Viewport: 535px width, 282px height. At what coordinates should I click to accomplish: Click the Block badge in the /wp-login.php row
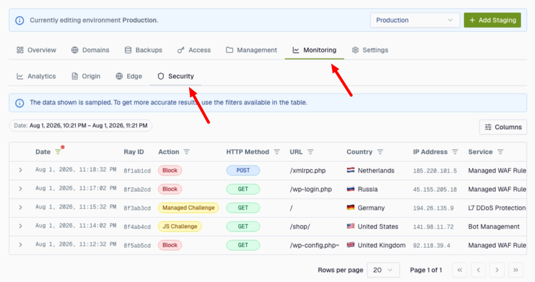coord(170,189)
